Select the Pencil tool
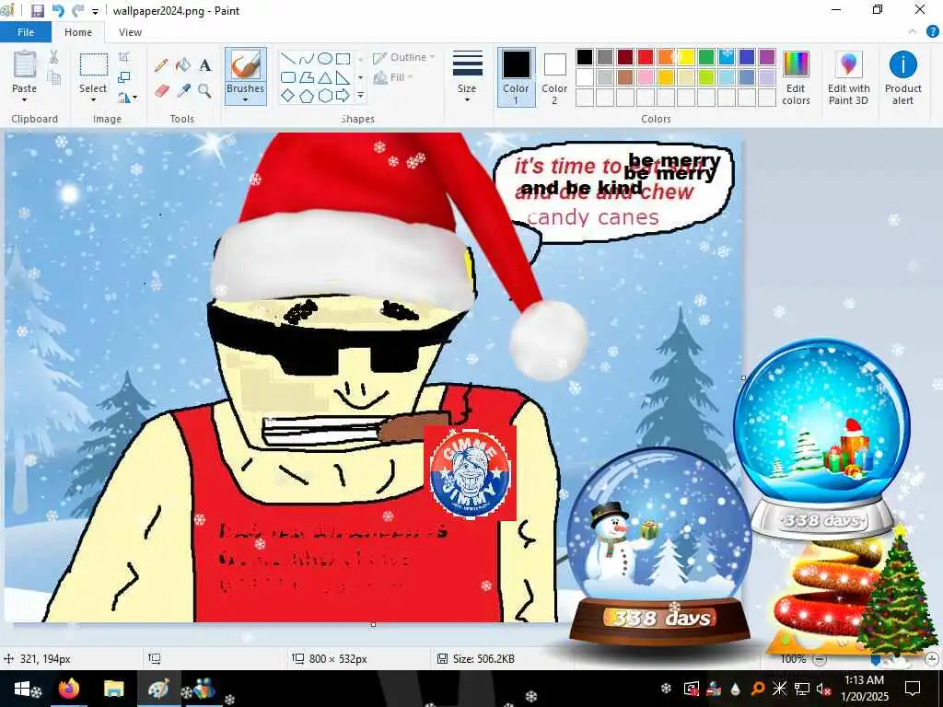The height and width of the screenshot is (707, 943). click(x=161, y=65)
